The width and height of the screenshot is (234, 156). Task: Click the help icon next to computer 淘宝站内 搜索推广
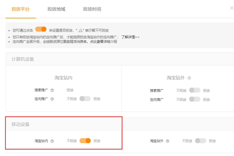(x=52, y=90)
